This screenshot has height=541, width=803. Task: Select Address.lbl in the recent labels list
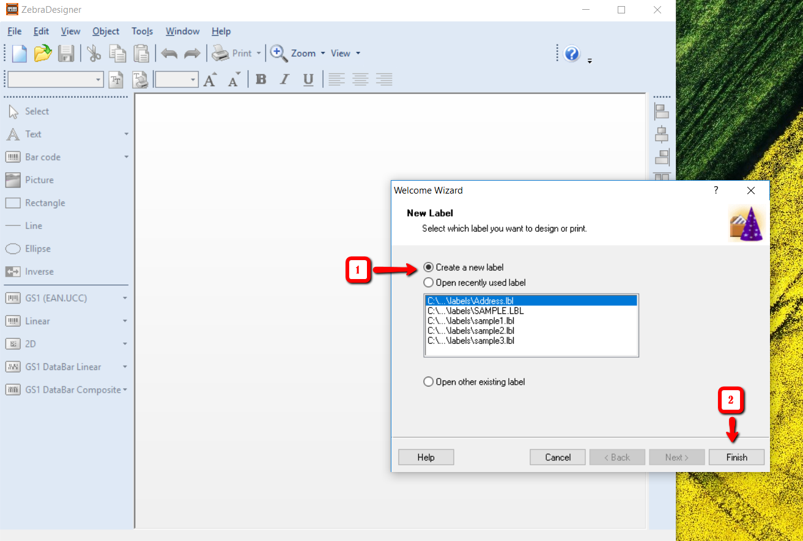(x=531, y=301)
